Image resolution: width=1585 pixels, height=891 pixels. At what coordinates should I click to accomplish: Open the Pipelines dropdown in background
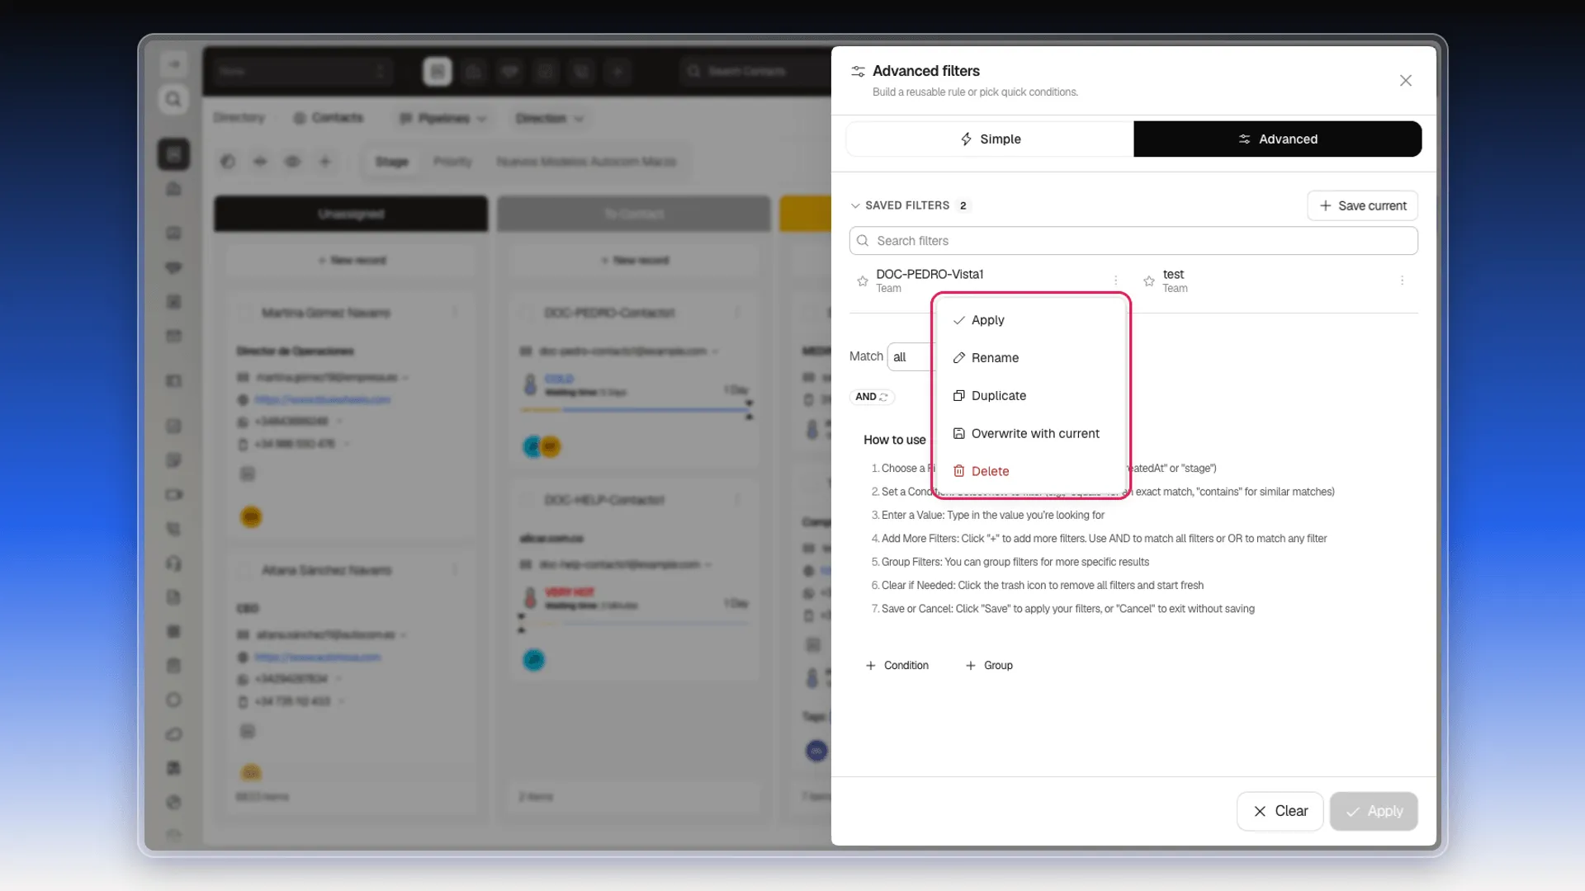[442, 119]
